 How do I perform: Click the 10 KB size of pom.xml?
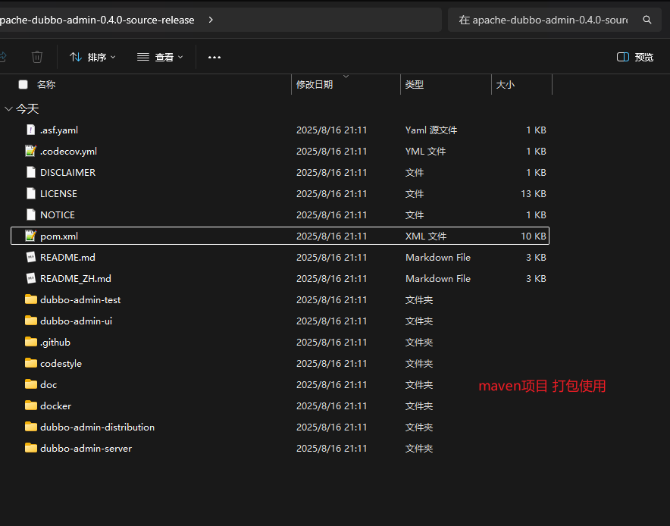click(x=534, y=236)
